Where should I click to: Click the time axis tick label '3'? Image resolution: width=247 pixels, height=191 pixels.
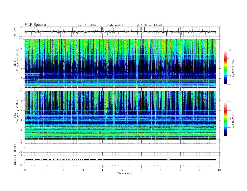click(x=83, y=170)
